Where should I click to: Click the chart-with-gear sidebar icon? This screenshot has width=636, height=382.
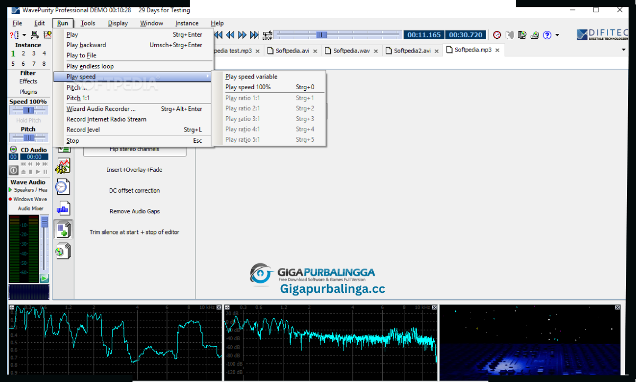(x=63, y=166)
